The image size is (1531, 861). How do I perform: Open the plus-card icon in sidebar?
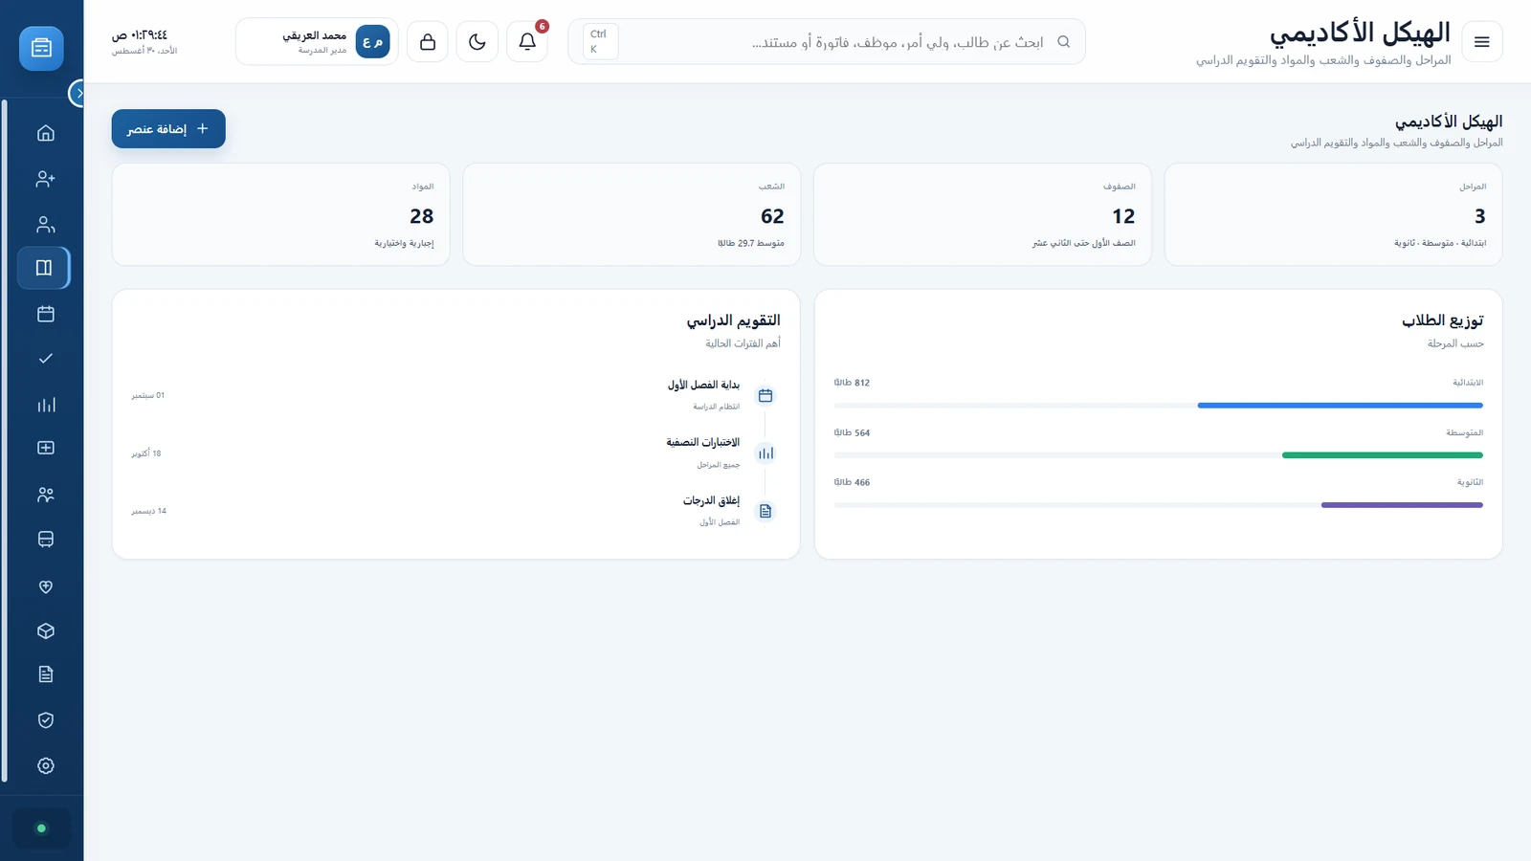pyautogui.click(x=45, y=448)
